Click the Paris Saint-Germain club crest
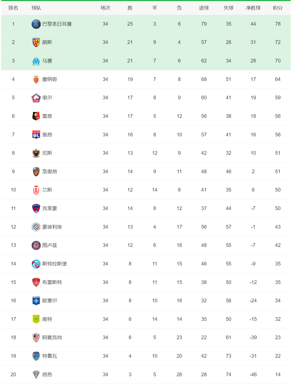The image size is (292, 385). click(x=36, y=24)
